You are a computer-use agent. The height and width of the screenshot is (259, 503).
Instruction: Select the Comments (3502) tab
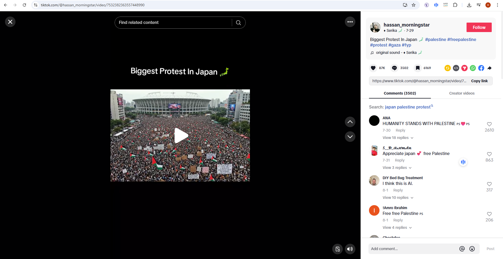(x=400, y=93)
